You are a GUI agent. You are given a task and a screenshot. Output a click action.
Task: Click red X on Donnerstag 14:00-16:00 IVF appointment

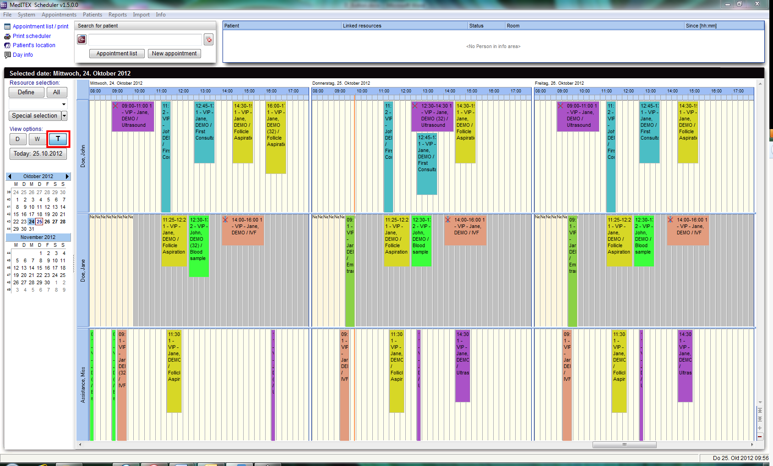448,220
